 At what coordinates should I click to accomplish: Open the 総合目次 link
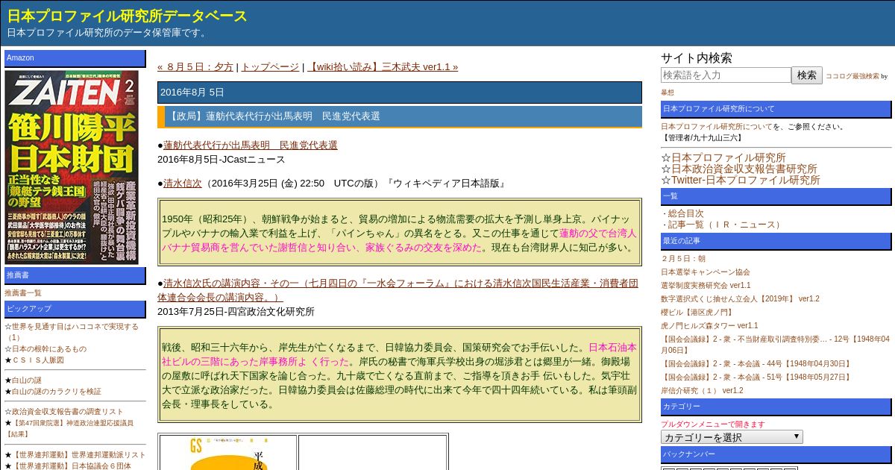pyautogui.click(x=685, y=213)
